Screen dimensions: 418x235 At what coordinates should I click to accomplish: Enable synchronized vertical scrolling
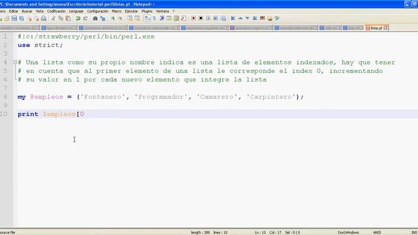coord(129,18)
